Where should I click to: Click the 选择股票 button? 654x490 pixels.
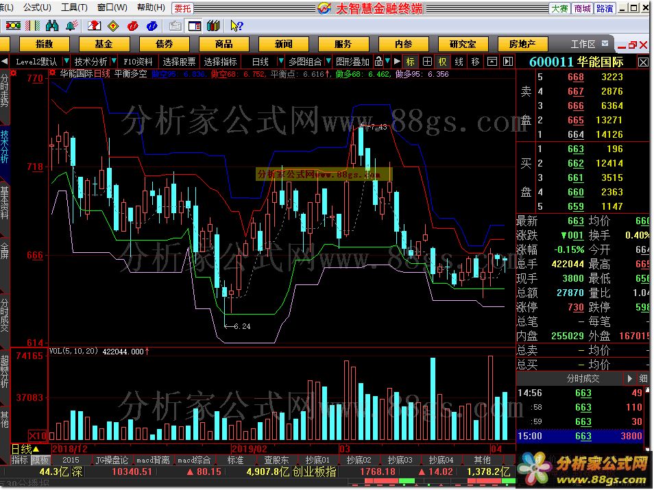179,62
